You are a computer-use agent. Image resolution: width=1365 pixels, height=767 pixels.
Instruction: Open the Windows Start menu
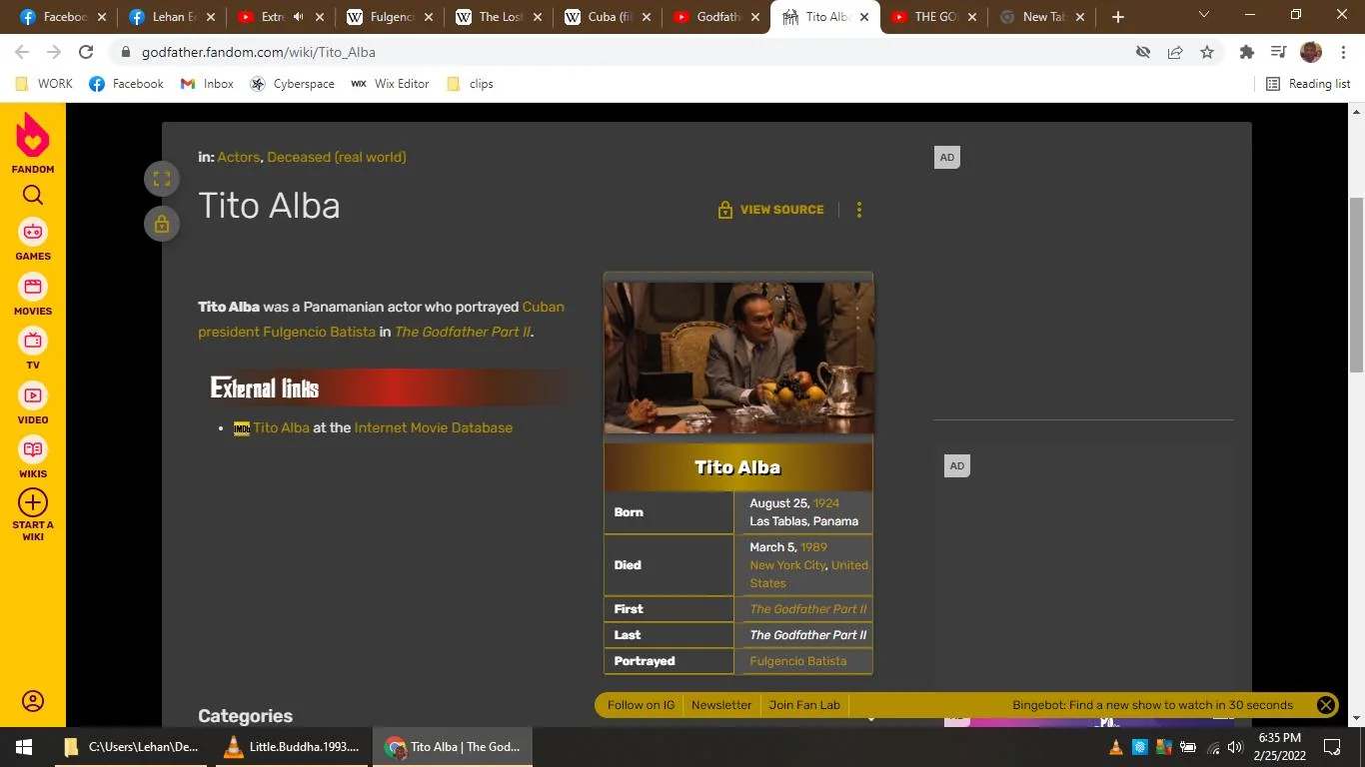[24, 747]
